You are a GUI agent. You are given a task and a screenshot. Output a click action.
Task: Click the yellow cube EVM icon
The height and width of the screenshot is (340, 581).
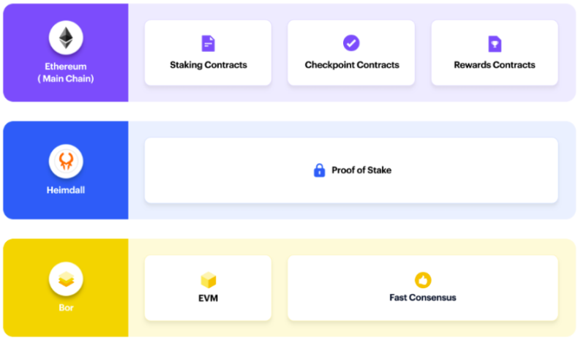(x=209, y=280)
